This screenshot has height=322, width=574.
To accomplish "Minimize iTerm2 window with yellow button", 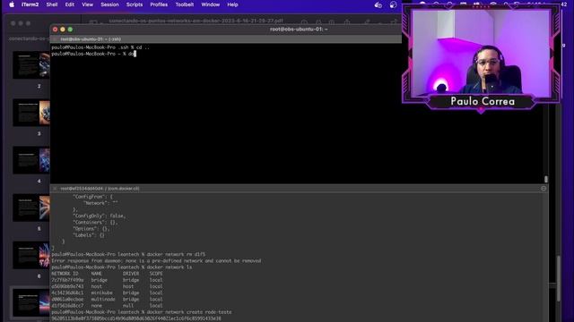I will pos(63,30).
